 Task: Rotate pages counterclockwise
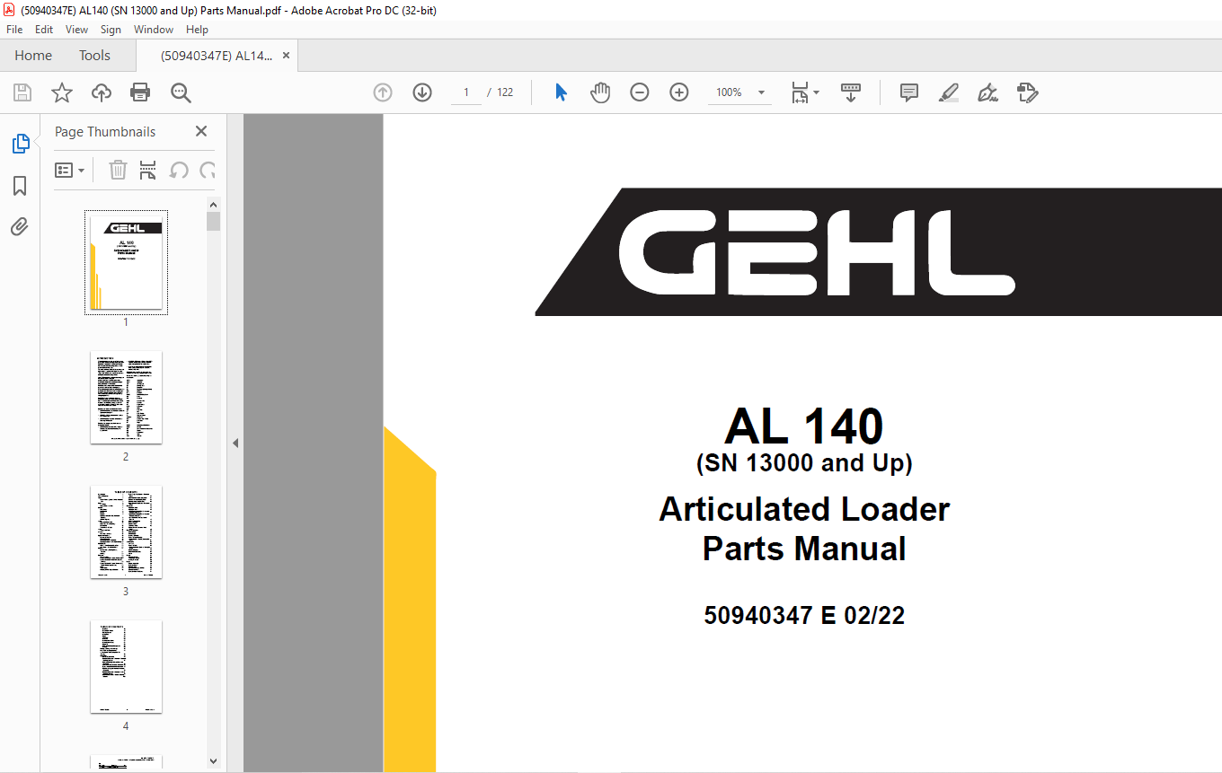[x=179, y=170]
